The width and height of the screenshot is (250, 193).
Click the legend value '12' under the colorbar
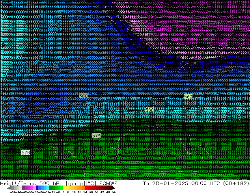coord(74,192)
